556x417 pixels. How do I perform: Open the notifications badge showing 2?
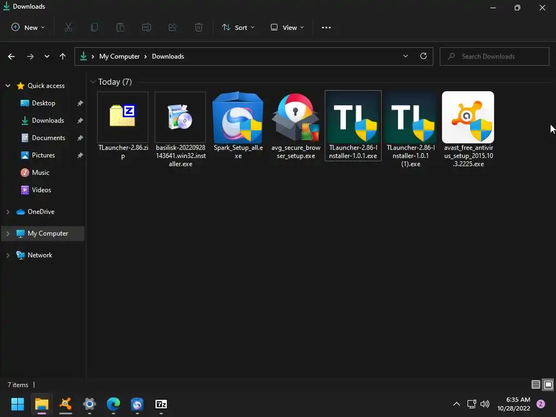coord(540,404)
